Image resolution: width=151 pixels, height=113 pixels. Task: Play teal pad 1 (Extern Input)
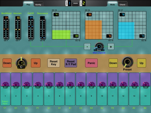coord(5,96)
